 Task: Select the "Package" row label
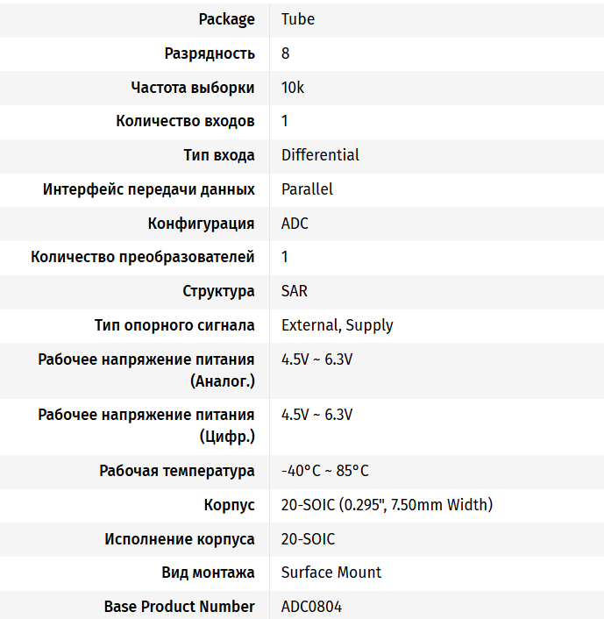coord(226,19)
